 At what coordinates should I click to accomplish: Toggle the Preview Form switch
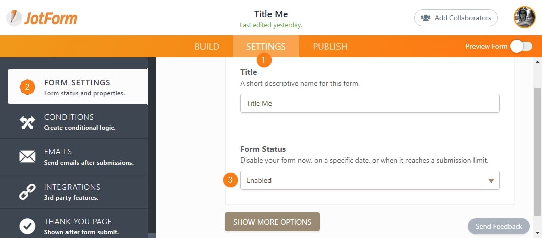pos(521,47)
